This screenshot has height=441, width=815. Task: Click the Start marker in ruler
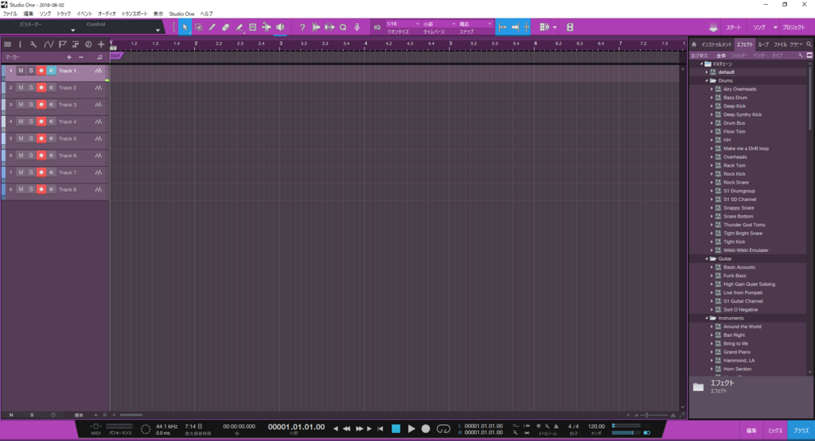[x=115, y=56]
